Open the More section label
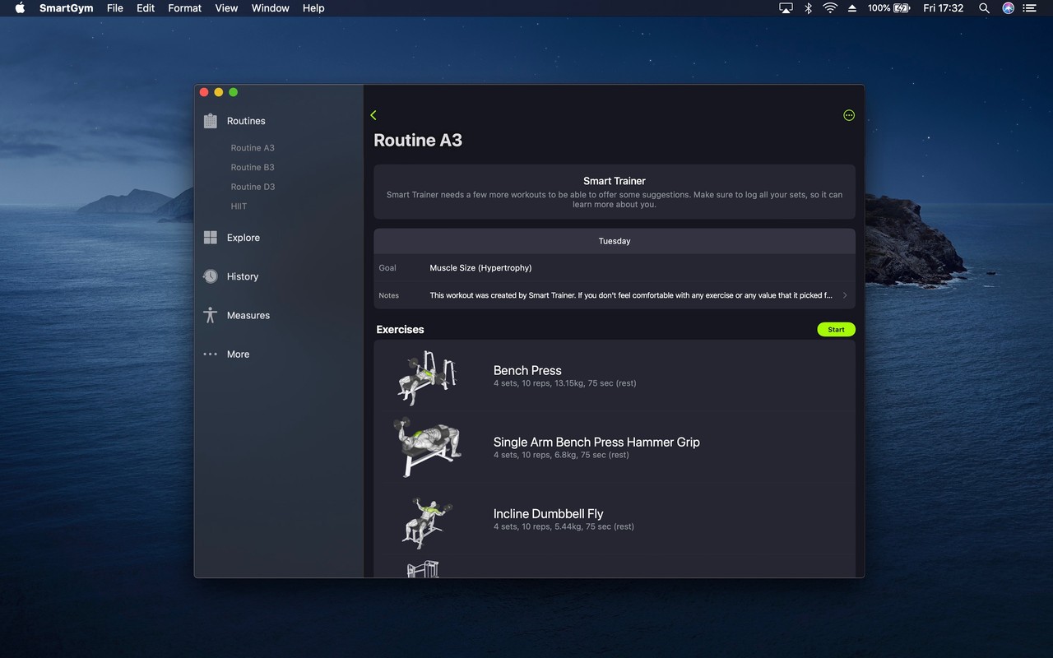1053x658 pixels. coord(238,354)
